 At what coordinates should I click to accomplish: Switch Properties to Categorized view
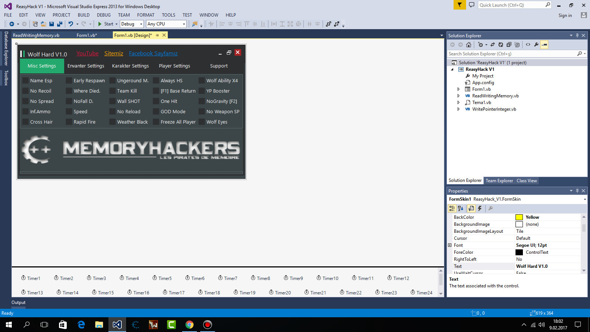tap(452, 208)
